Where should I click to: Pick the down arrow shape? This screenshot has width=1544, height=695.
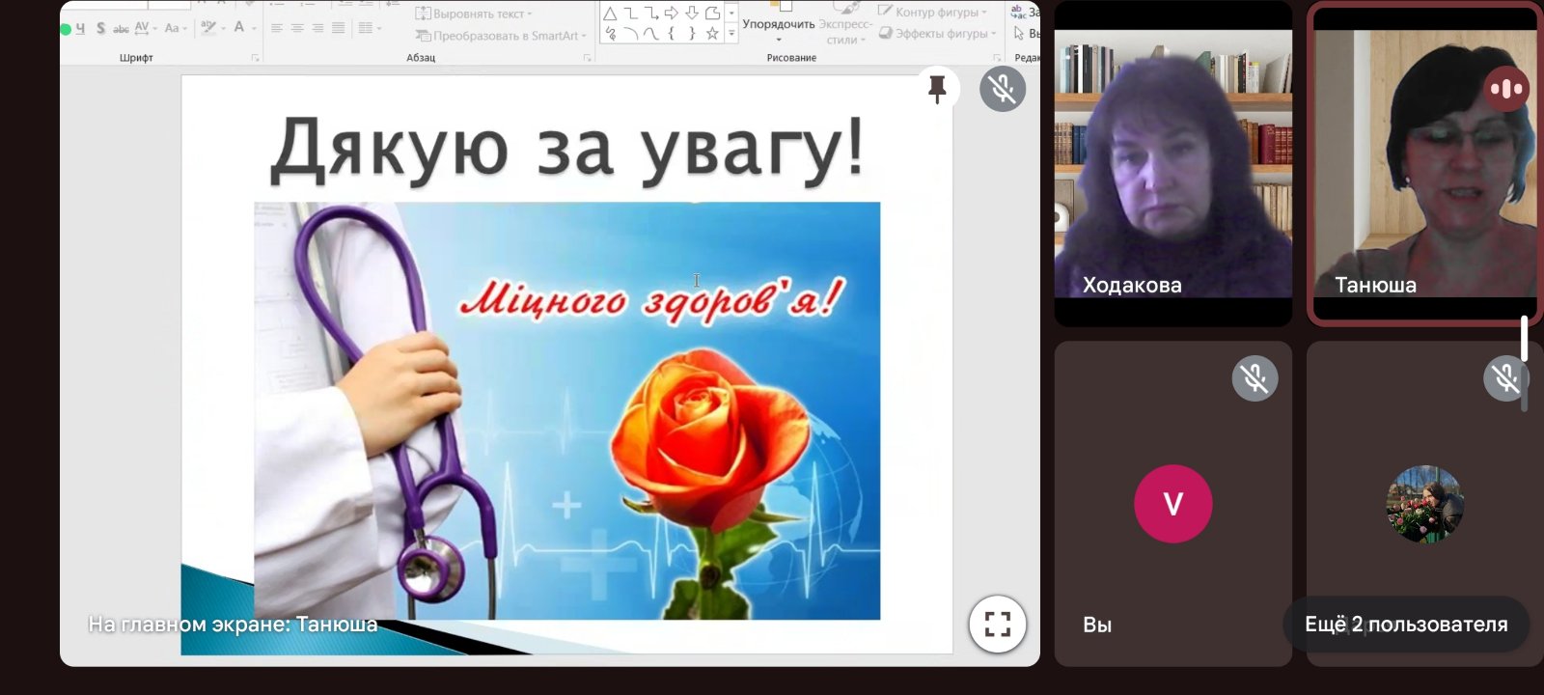(692, 14)
